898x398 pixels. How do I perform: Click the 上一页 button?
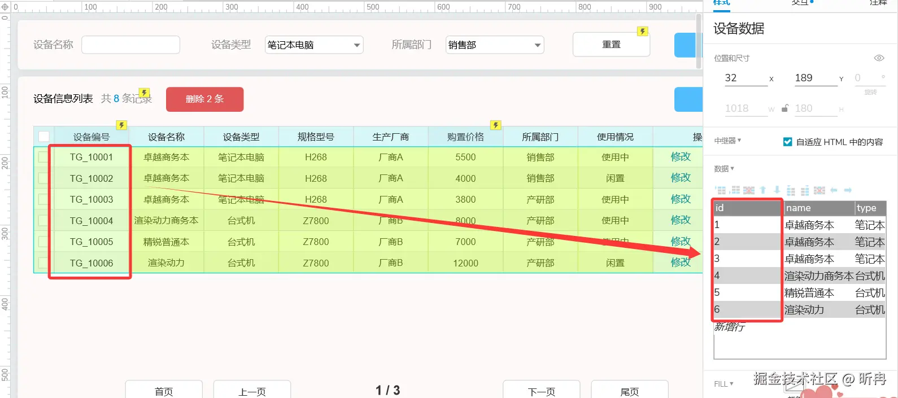[x=252, y=390]
